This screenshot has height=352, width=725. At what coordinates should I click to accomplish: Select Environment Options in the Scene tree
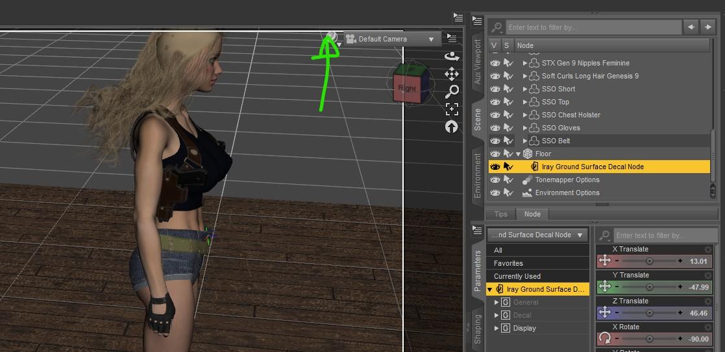pyautogui.click(x=567, y=193)
